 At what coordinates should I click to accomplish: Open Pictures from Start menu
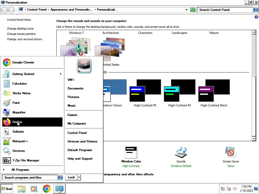[x=73, y=97]
